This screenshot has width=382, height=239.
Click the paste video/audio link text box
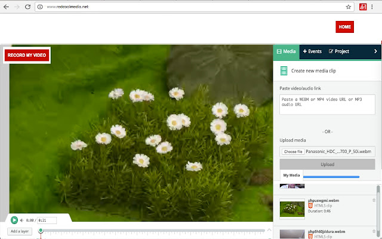click(x=327, y=105)
